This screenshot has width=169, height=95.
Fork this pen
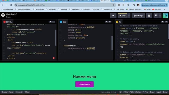tap(145, 92)
